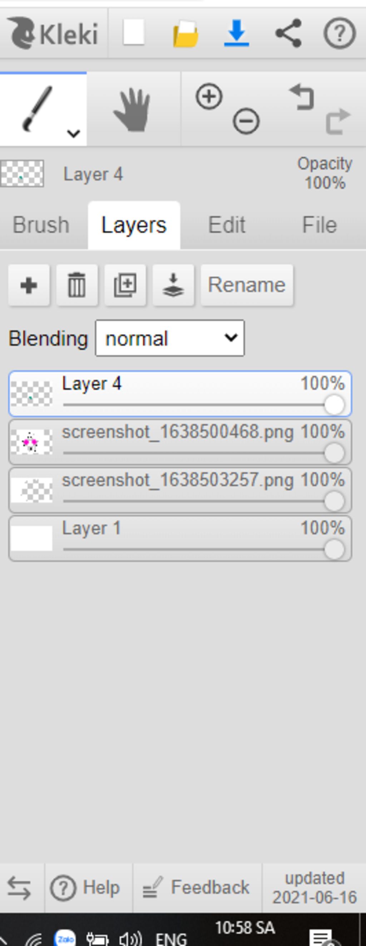This screenshot has height=946, width=366.
Task: Zoom out with the minus icon
Action: pos(246,121)
